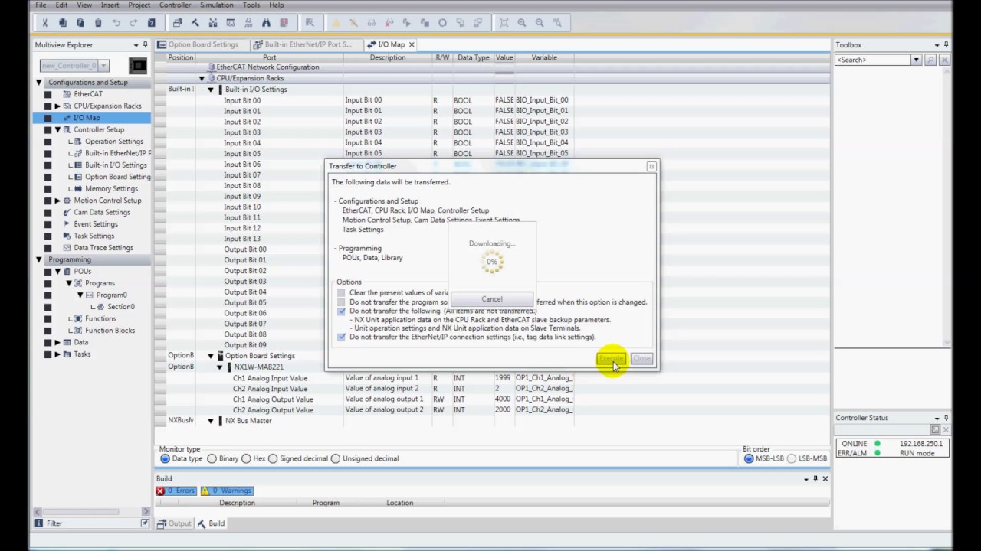Toggle 'Clear the present values' checkbox
Screen dimensions: 981x551
click(342, 293)
